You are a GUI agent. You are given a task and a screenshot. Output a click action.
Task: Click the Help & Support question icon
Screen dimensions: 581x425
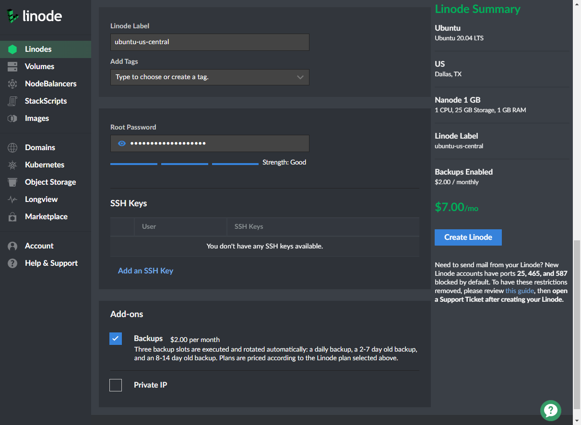click(x=12, y=263)
